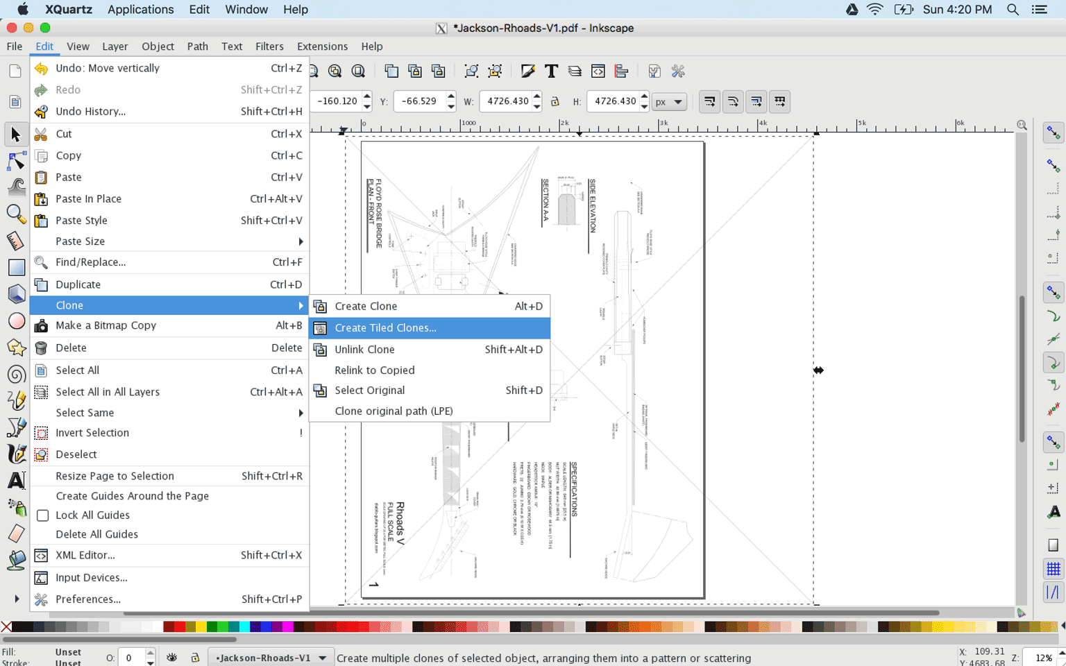Toggle scale rounded corners option
This screenshot has height=666, width=1066.
click(x=733, y=101)
